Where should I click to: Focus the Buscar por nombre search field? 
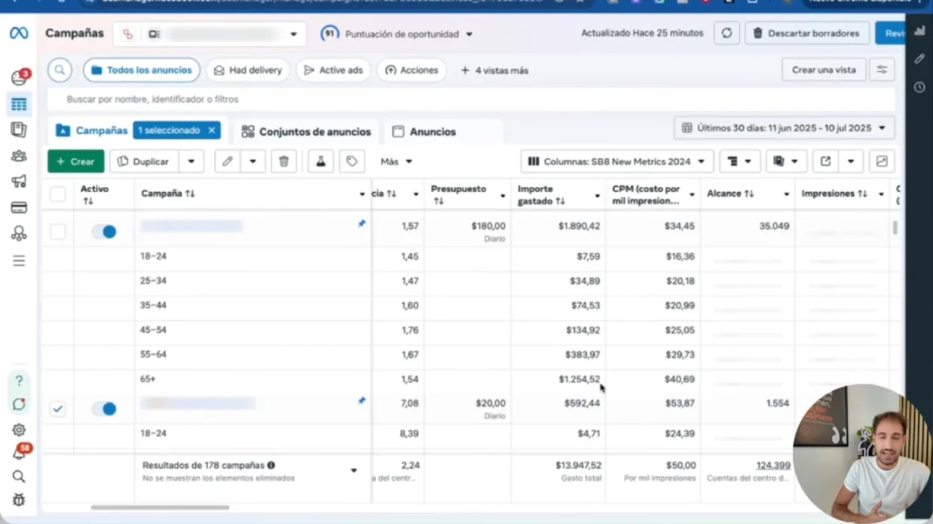[x=471, y=99]
